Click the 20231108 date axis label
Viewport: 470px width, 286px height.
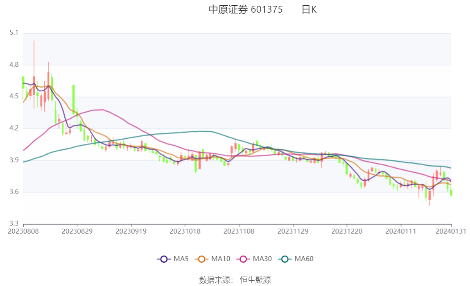[239, 232]
